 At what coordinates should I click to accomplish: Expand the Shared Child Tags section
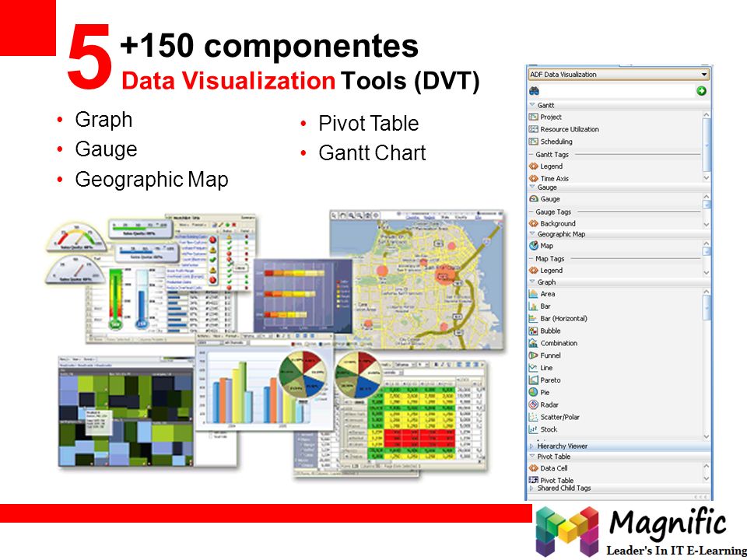pos(532,488)
